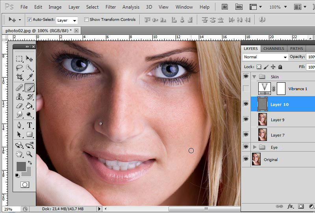The width and height of the screenshot is (315, 213).
Task: Expand the Eye layer group
Action: point(255,147)
